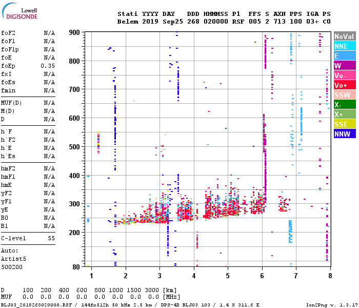Click the time value 020000

216,22
